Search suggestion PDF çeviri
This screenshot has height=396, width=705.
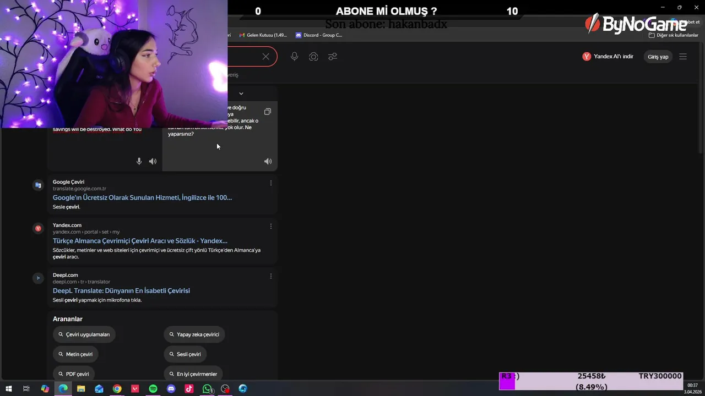(x=74, y=374)
